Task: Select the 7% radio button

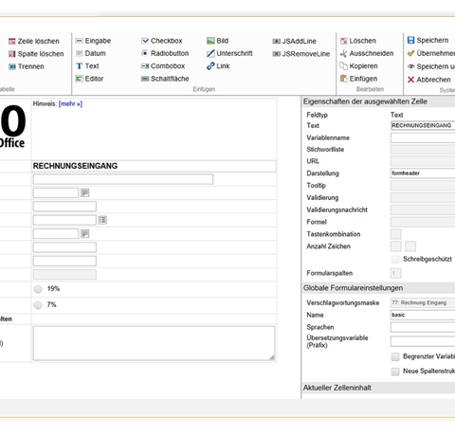Action: click(x=38, y=305)
